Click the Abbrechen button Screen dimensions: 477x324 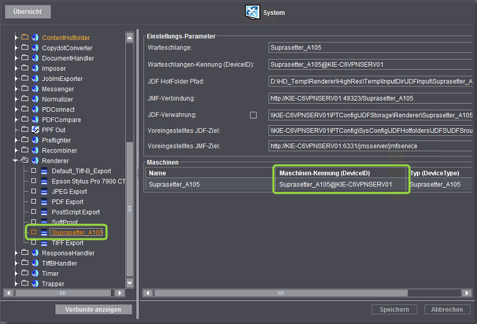click(447, 309)
